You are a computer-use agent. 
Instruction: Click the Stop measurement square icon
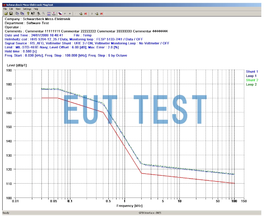70,14
